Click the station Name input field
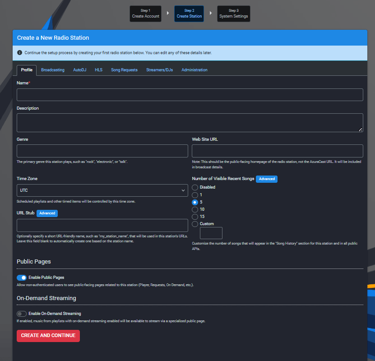 [x=190, y=95]
